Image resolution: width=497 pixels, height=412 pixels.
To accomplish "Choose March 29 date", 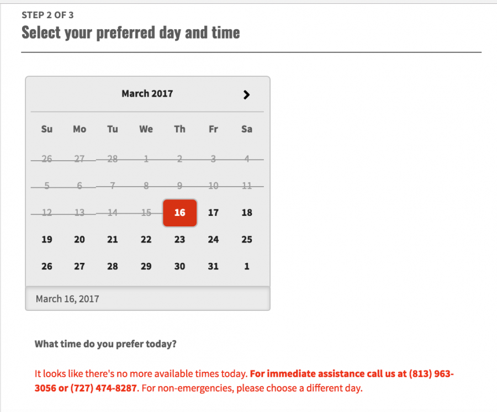I will 146,266.
